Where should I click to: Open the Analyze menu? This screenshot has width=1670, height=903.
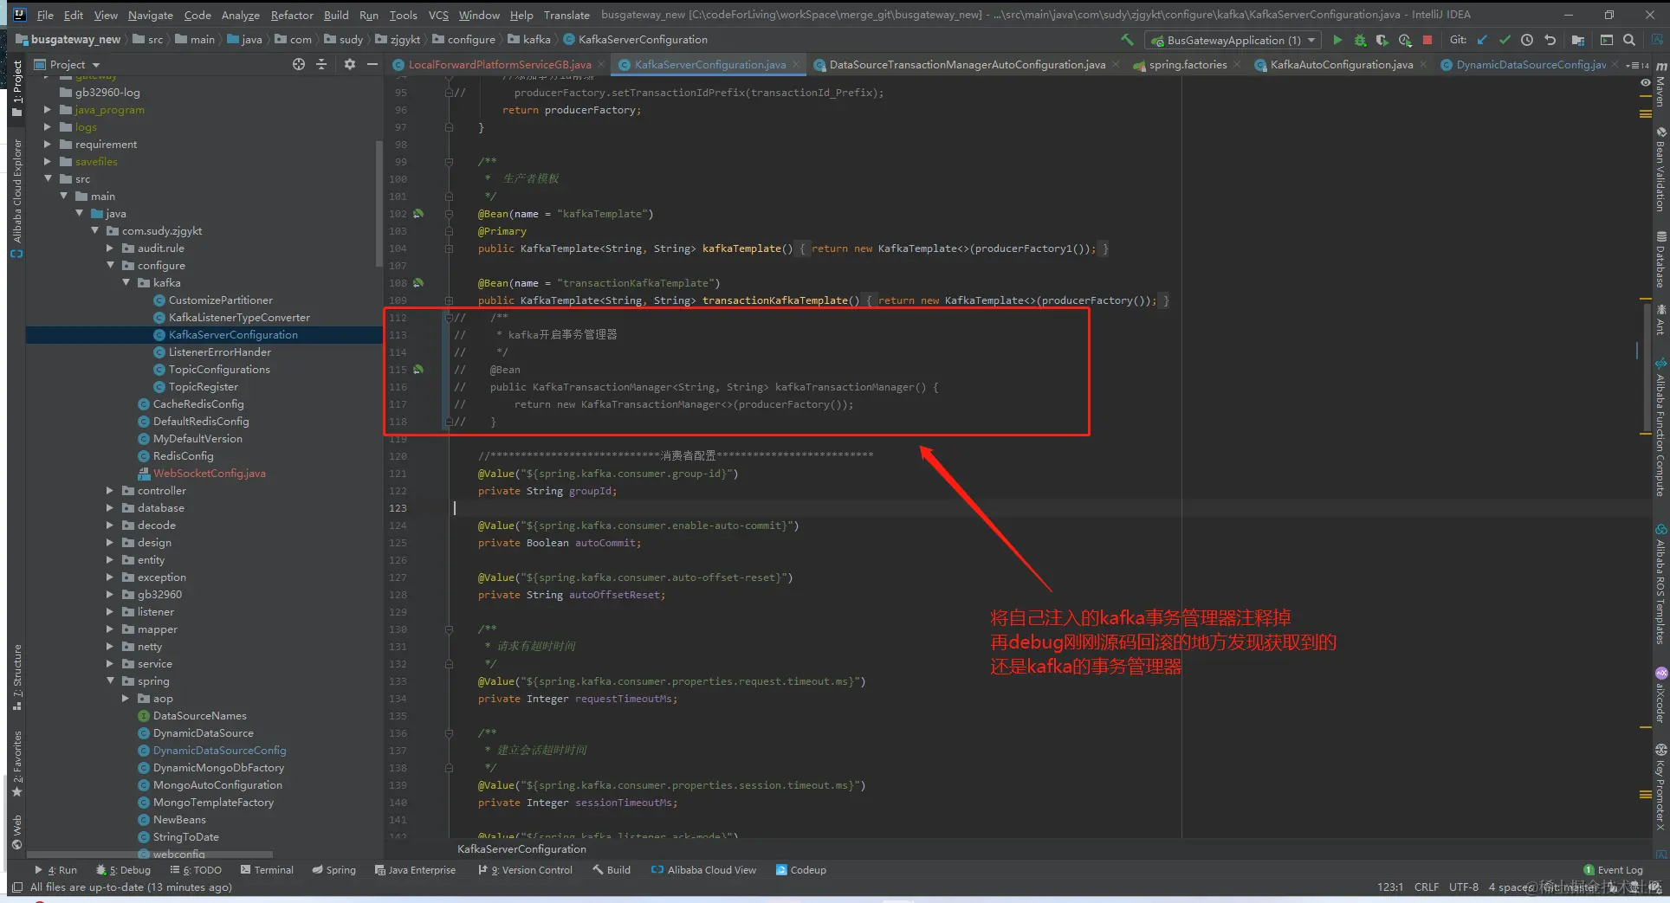(240, 15)
